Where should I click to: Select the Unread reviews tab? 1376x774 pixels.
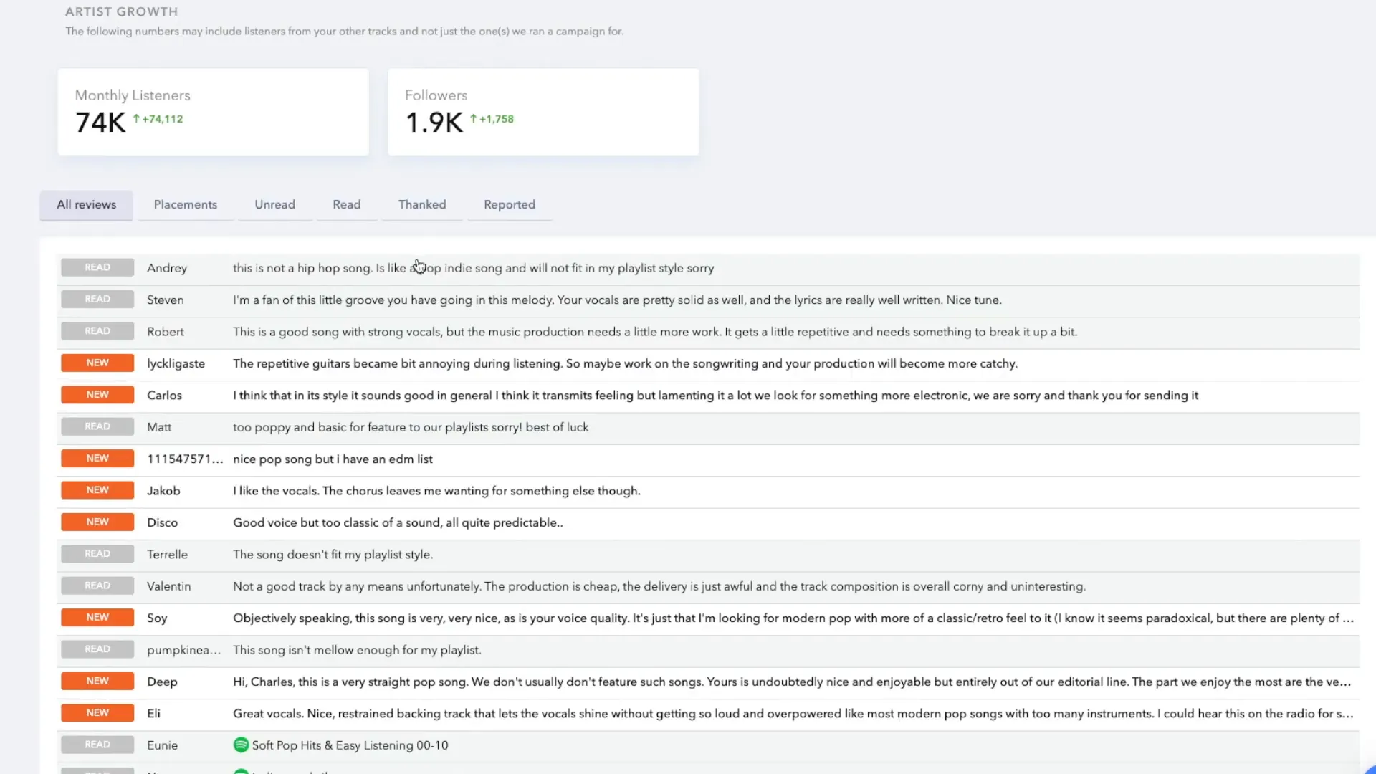274,205
